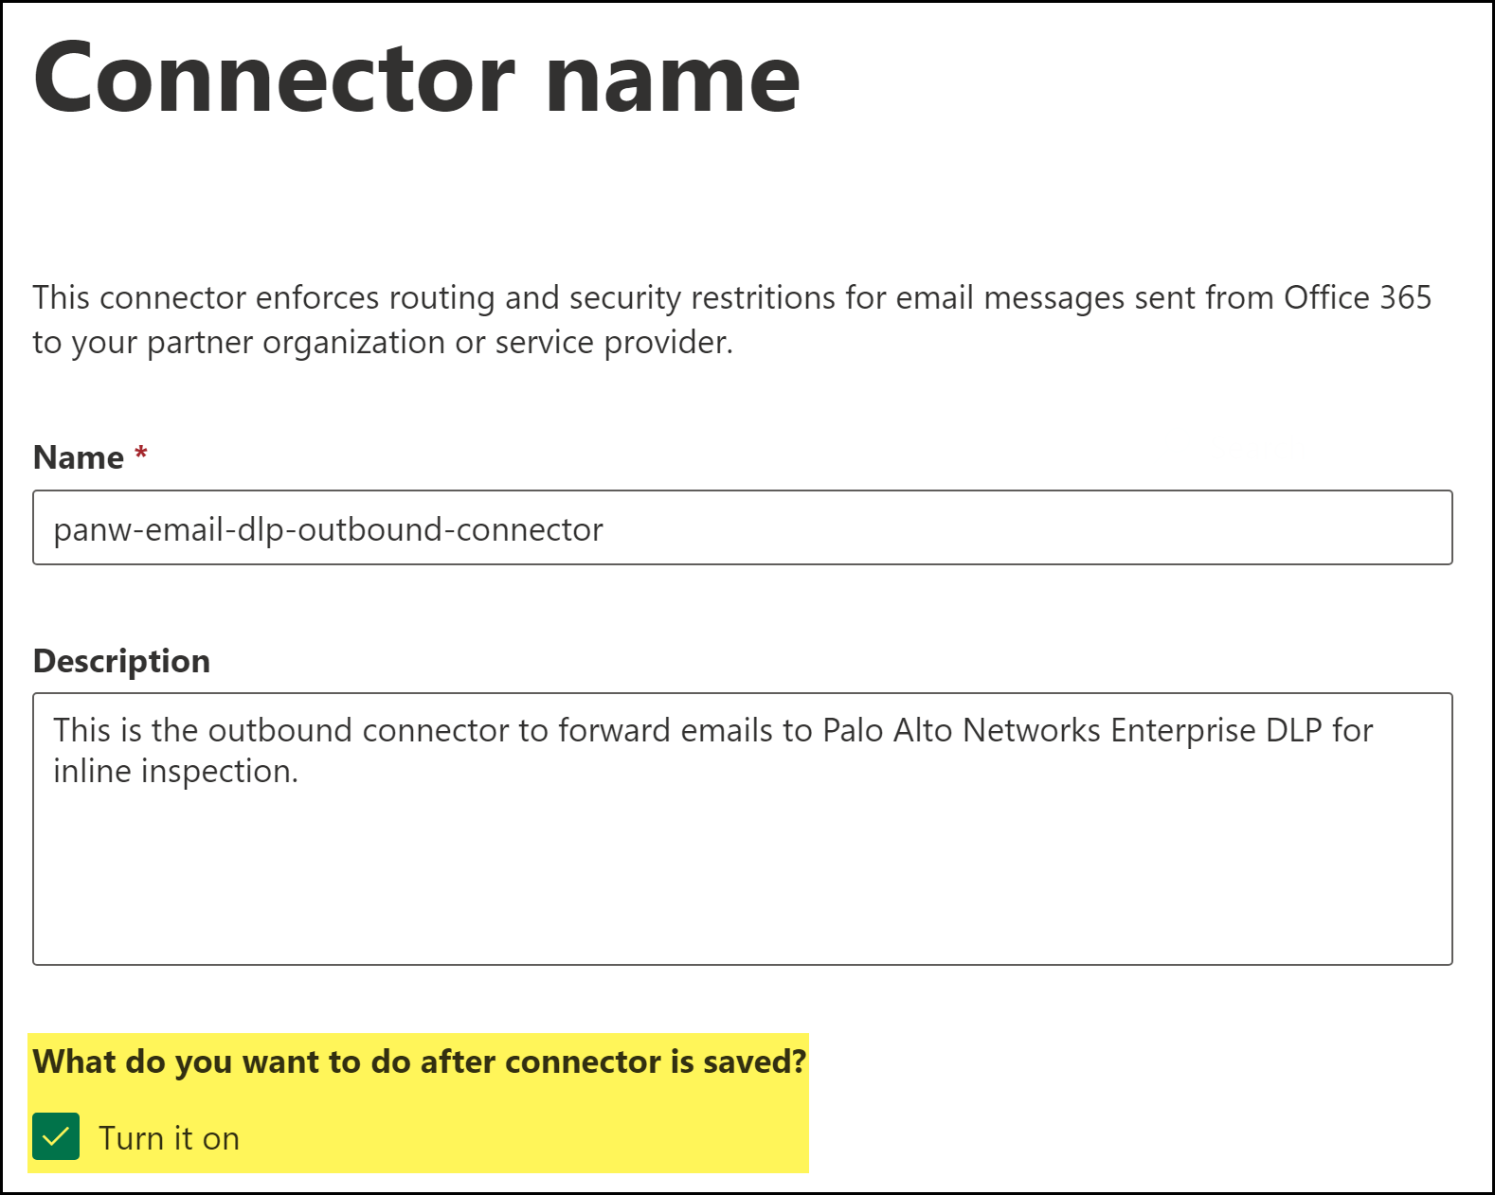
Task: Click the white checkmark icon
Action: 56,1136
